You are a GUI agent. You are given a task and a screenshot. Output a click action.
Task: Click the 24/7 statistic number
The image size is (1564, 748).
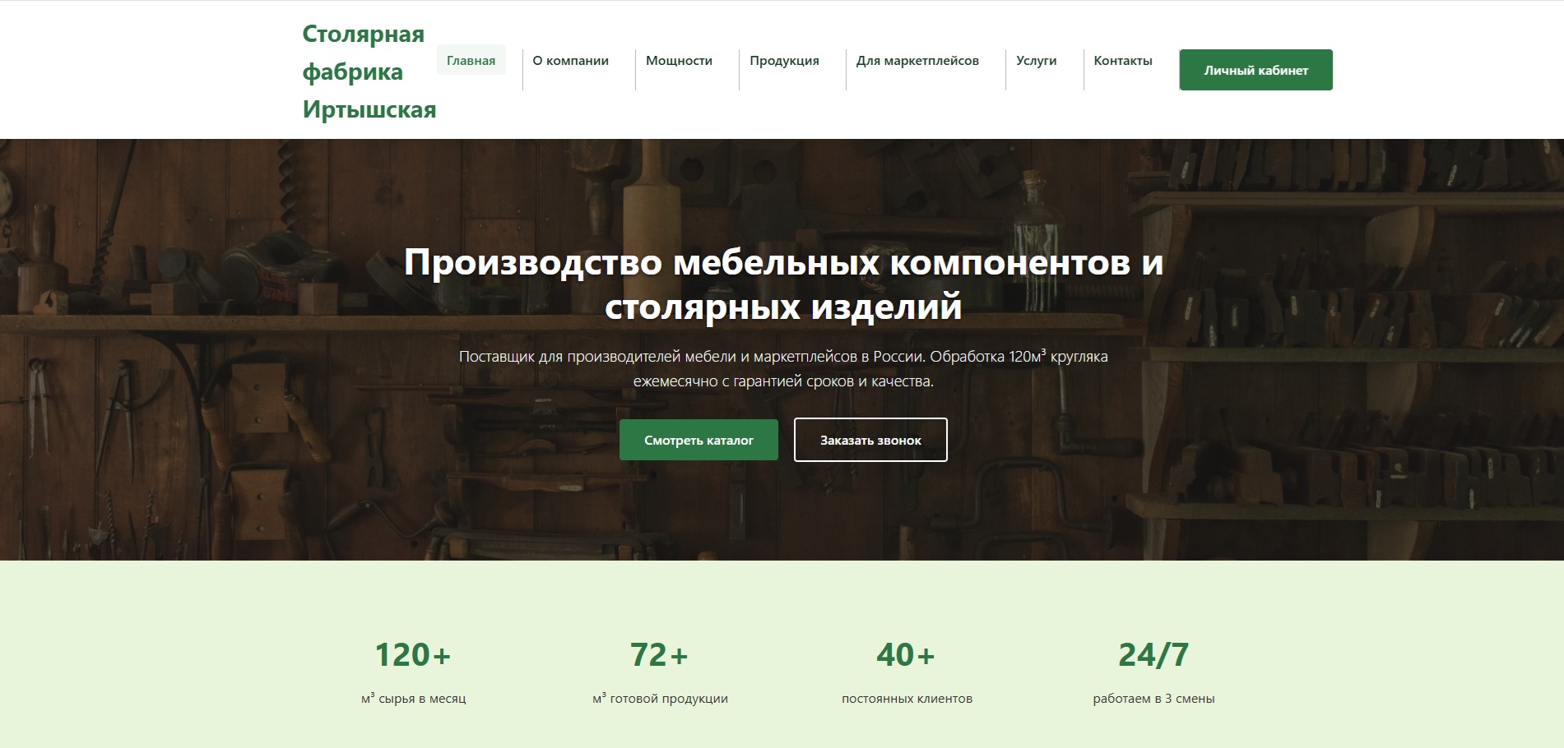(1153, 655)
